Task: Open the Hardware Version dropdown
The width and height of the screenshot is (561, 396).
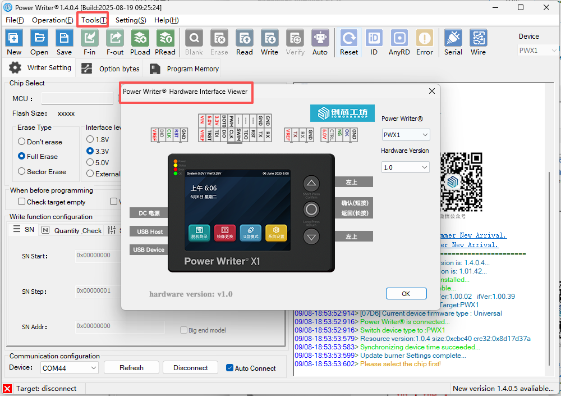Action: click(406, 167)
